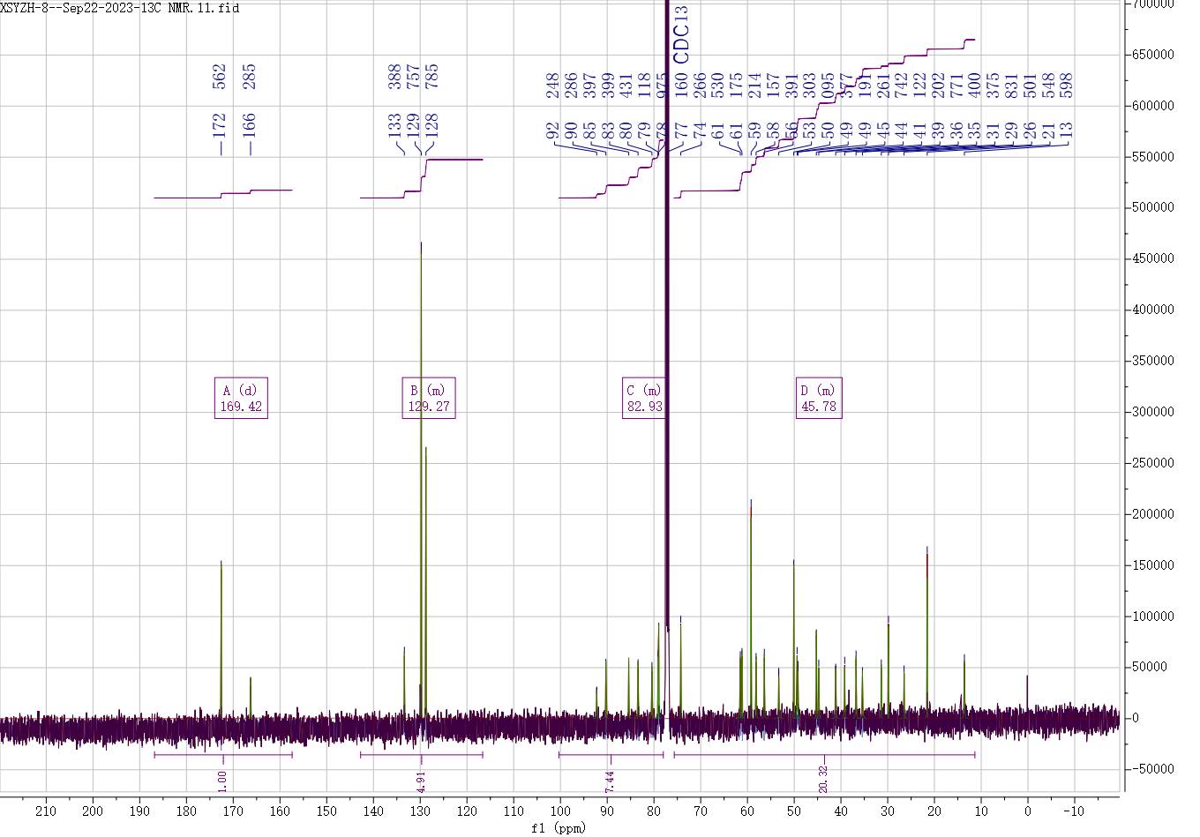Click the f1 (ppm) axis title

pyautogui.click(x=559, y=827)
